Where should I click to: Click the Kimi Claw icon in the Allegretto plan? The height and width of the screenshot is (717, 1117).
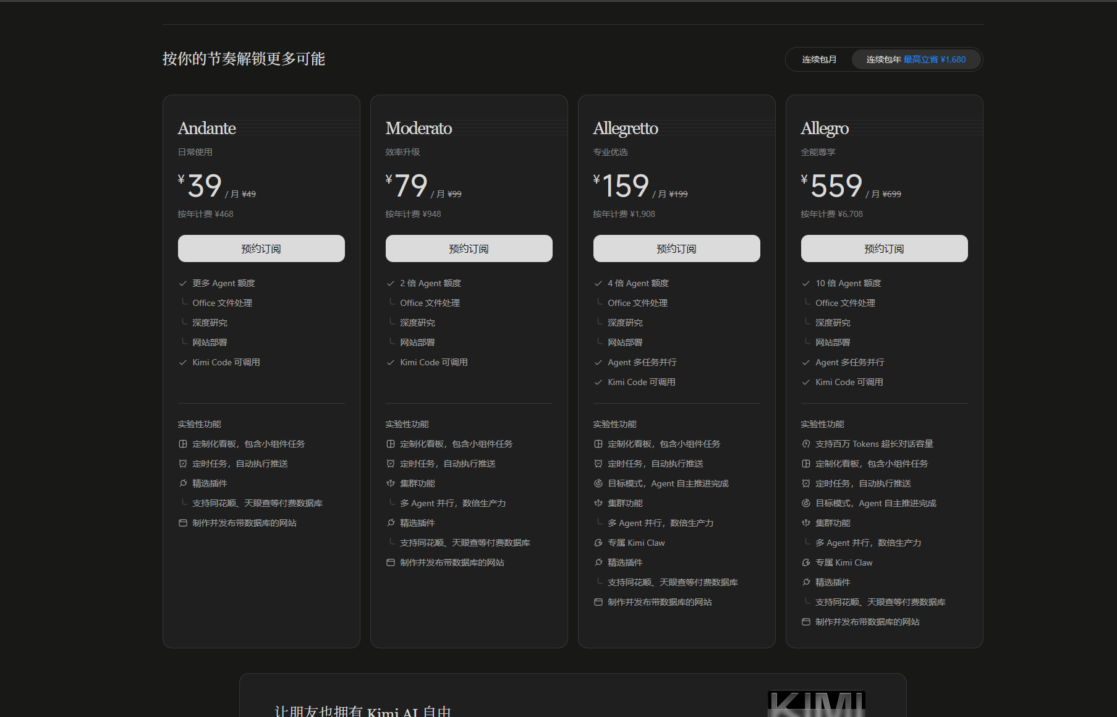[598, 543]
